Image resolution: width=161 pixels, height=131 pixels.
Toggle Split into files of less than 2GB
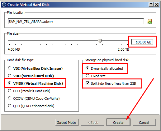pos(111,83)
